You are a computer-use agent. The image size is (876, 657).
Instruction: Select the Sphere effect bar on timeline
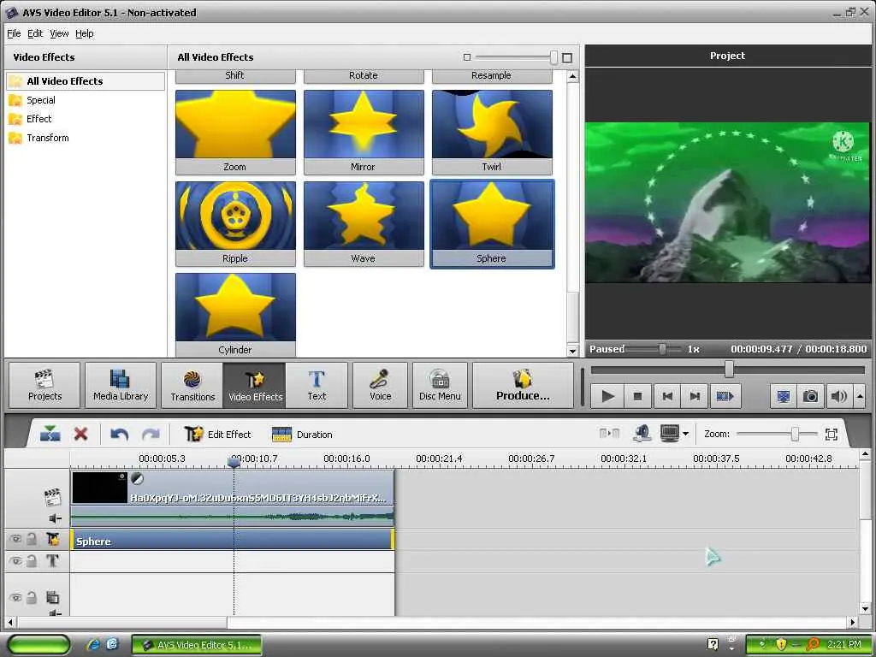(233, 541)
